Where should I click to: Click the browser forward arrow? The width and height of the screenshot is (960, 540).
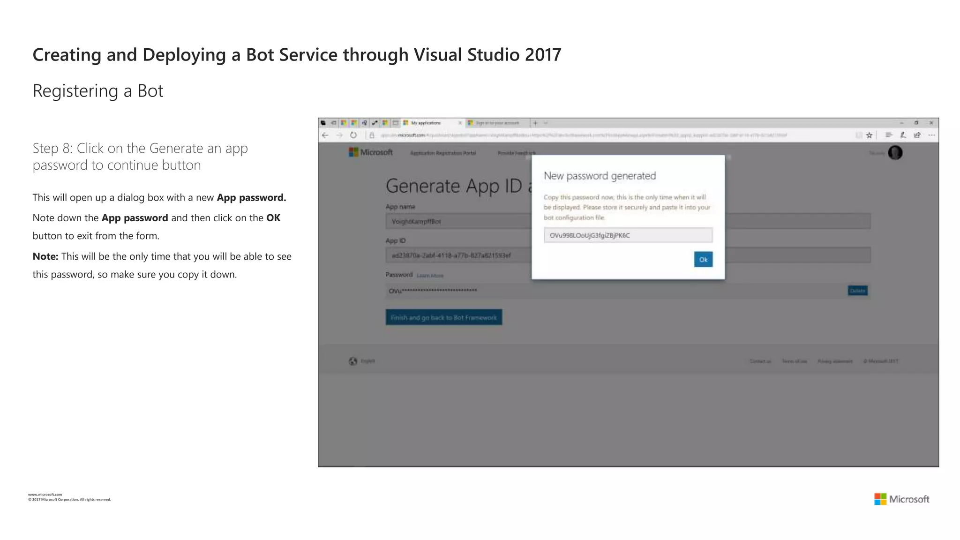click(339, 135)
